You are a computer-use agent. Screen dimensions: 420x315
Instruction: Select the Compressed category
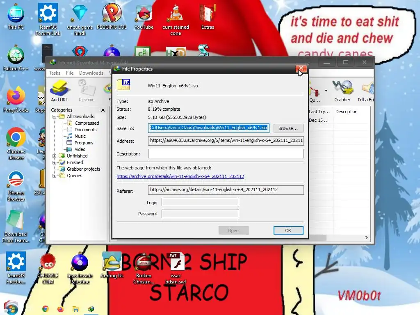pos(87,123)
